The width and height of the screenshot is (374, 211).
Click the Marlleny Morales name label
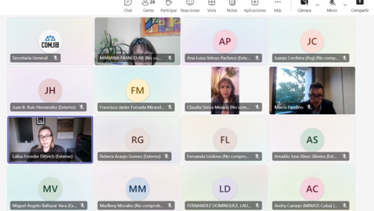point(136,205)
